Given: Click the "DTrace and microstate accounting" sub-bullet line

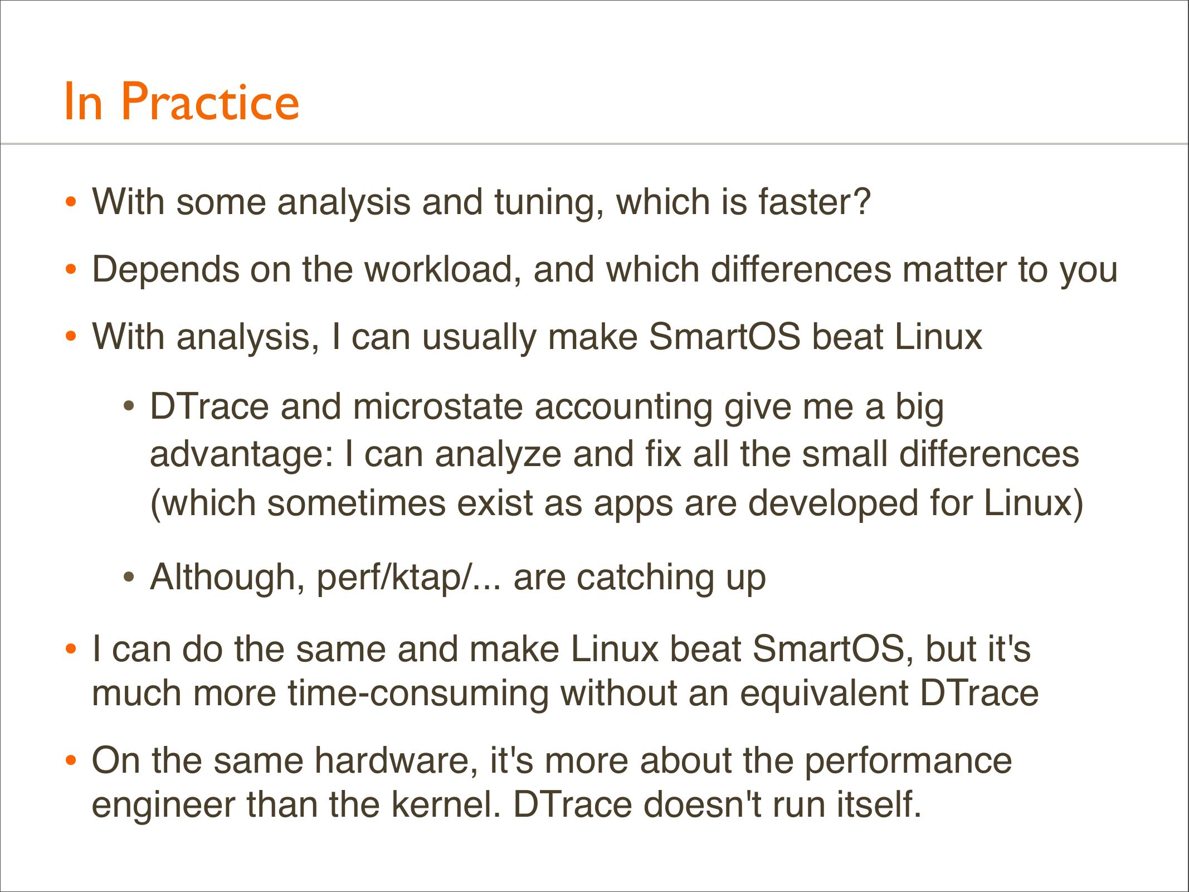Looking at the screenshot, I should pyautogui.click(x=547, y=406).
